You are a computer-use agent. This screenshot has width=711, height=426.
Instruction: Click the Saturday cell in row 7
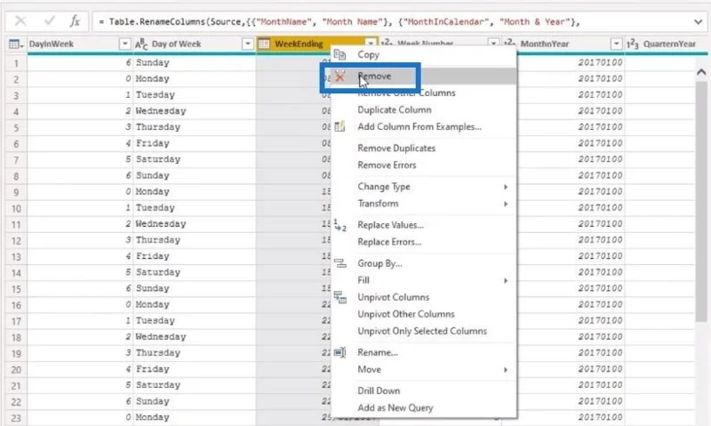pyautogui.click(x=194, y=159)
